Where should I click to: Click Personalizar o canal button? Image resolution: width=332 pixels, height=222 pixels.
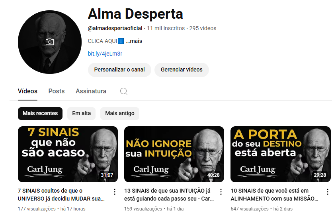(x=119, y=70)
